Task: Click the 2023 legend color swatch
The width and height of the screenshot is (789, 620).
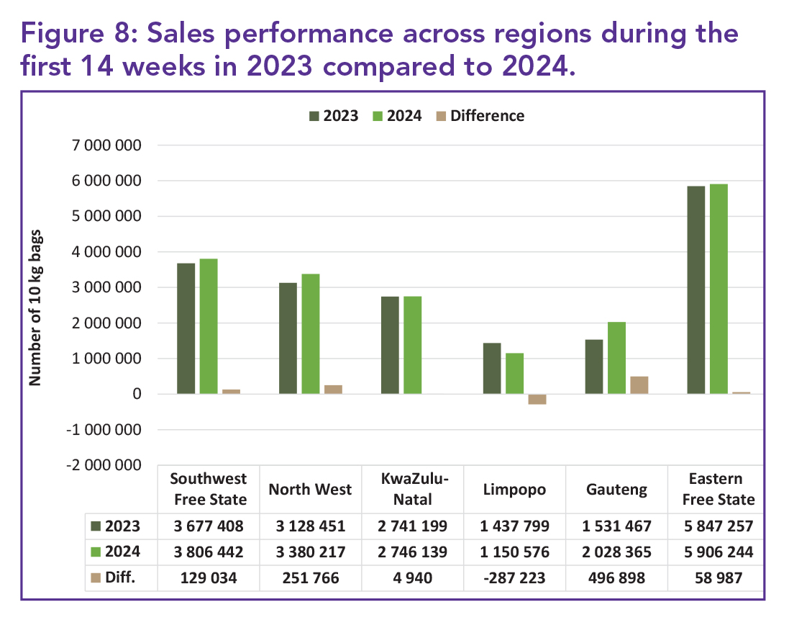Action: 314,116
